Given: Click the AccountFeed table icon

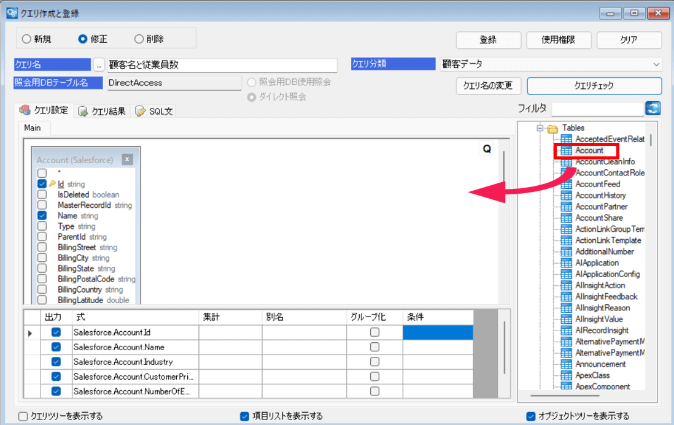Looking at the screenshot, I should [567, 184].
